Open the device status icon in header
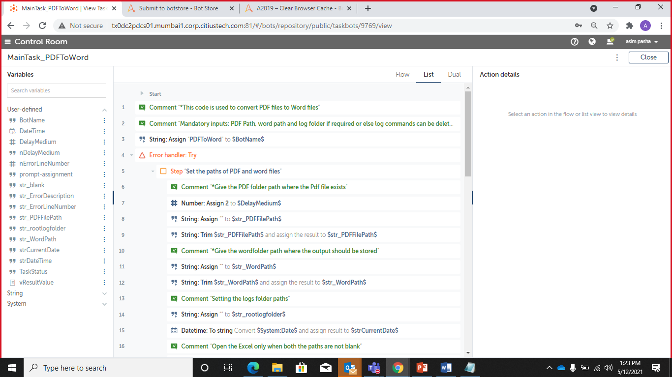This screenshot has width=672, height=377. [x=610, y=42]
